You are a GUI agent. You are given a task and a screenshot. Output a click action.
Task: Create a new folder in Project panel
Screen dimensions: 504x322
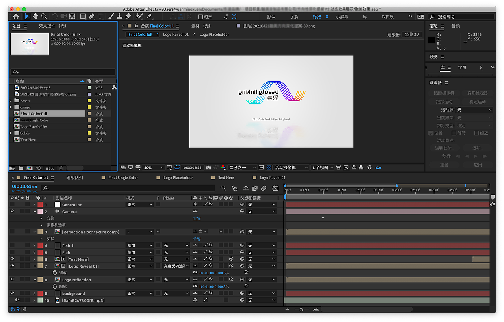pos(21,168)
